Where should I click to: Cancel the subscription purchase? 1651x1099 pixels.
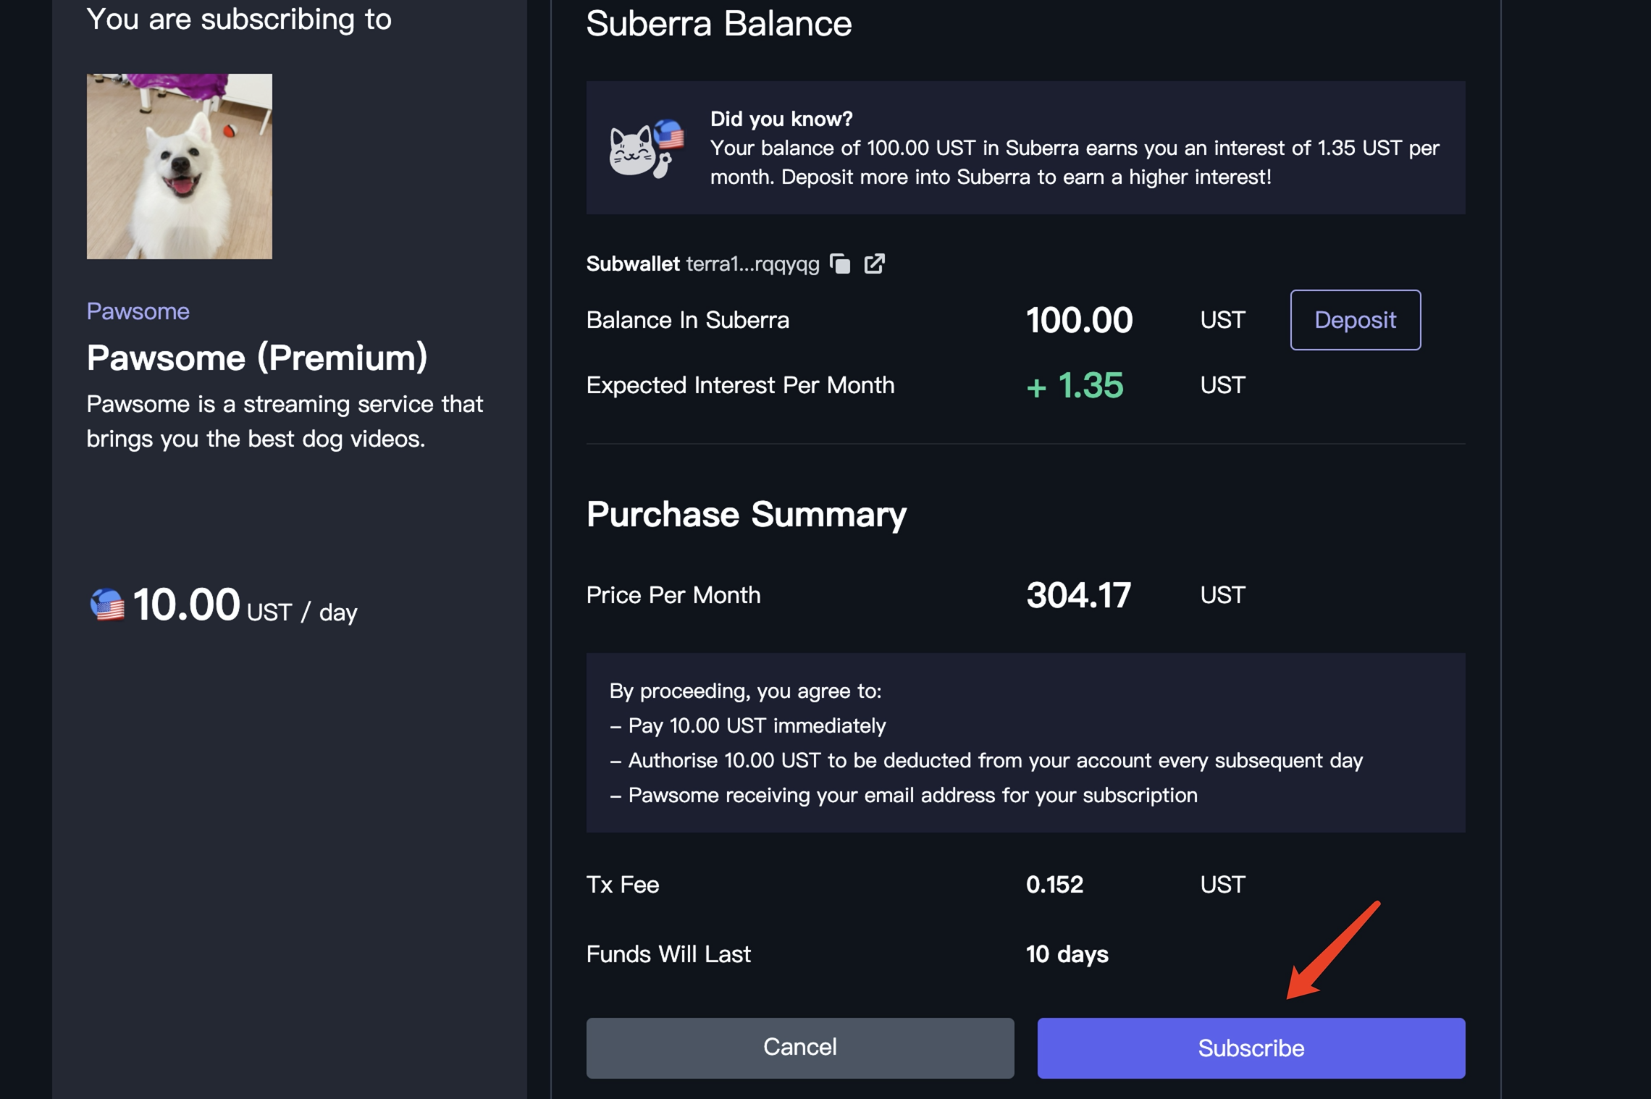pyautogui.click(x=799, y=1048)
